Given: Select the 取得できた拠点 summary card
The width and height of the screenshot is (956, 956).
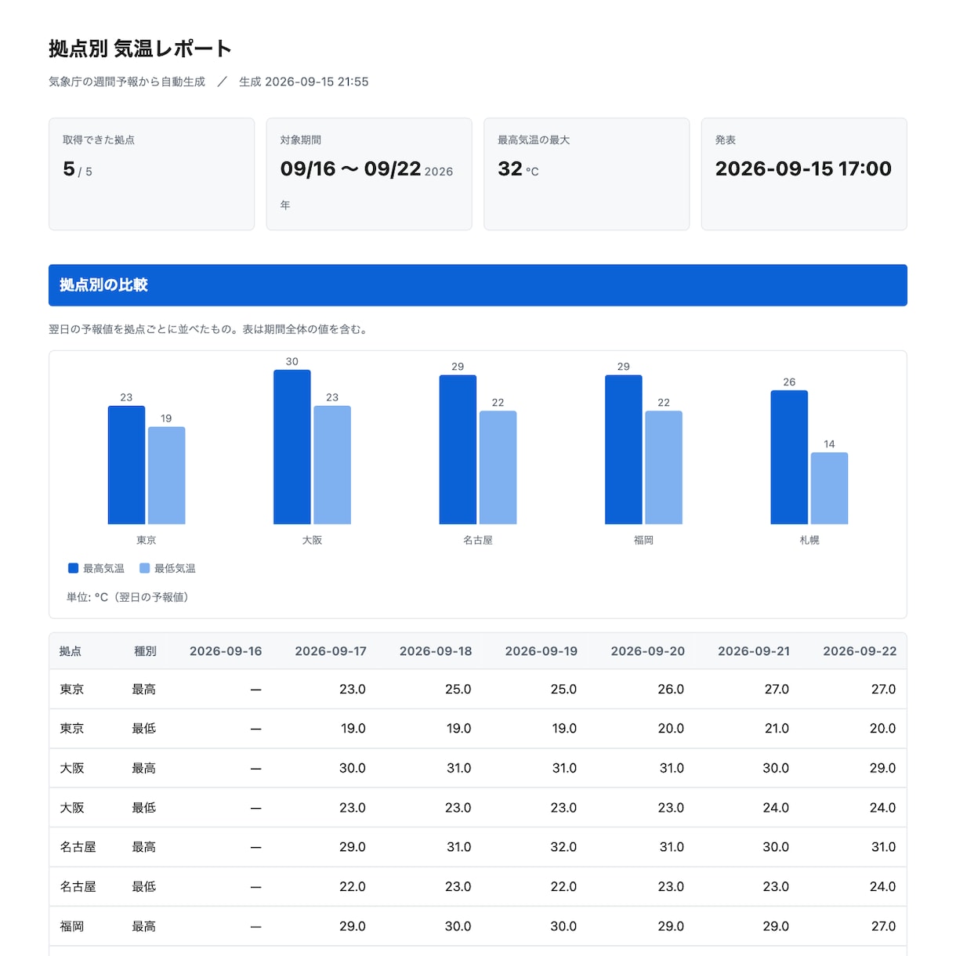Looking at the screenshot, I should click(151, 174).
